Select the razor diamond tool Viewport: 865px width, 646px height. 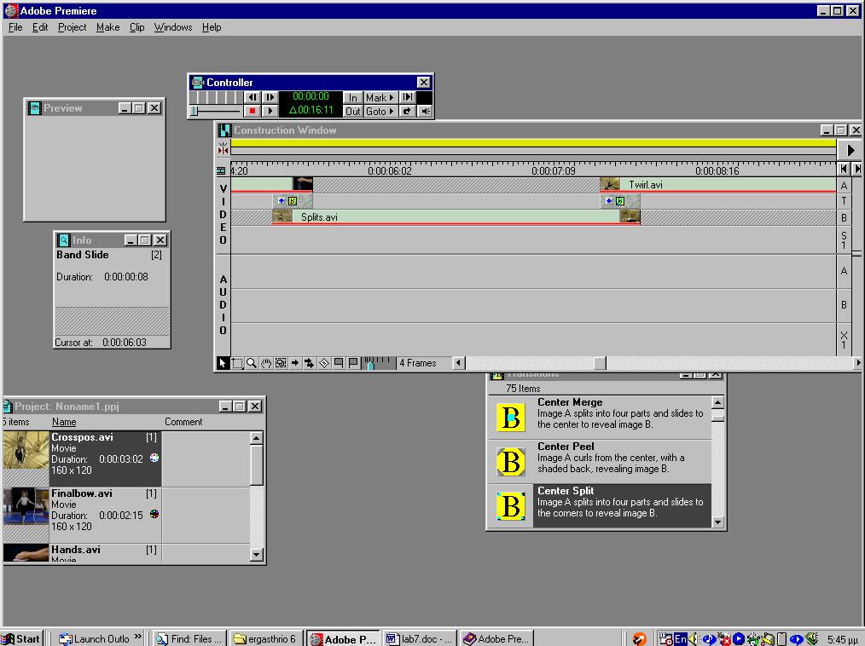324,363
